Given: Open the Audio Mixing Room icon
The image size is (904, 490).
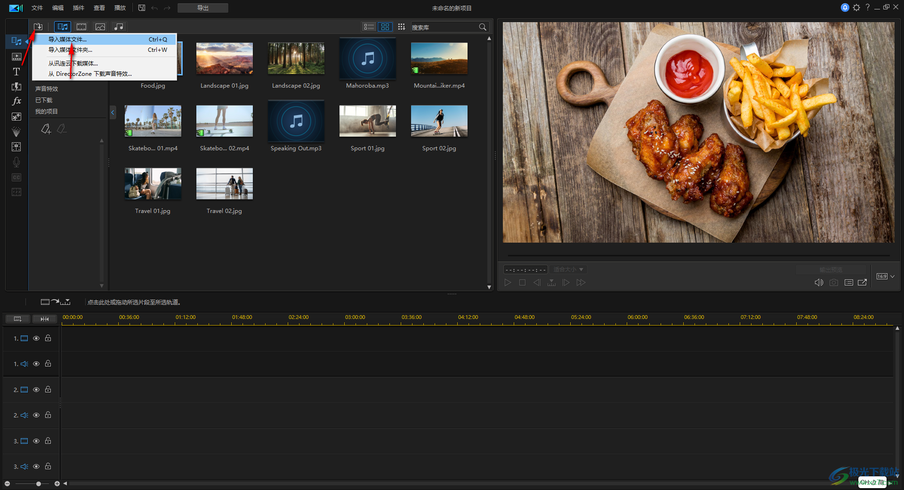Looking at the screenshot, I should point(16,147).
